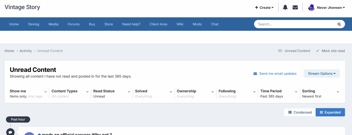Expand the Create dropdown menu
Image resolution: width=352 pixels, height=135 pixels.
(x=264, y=8)
